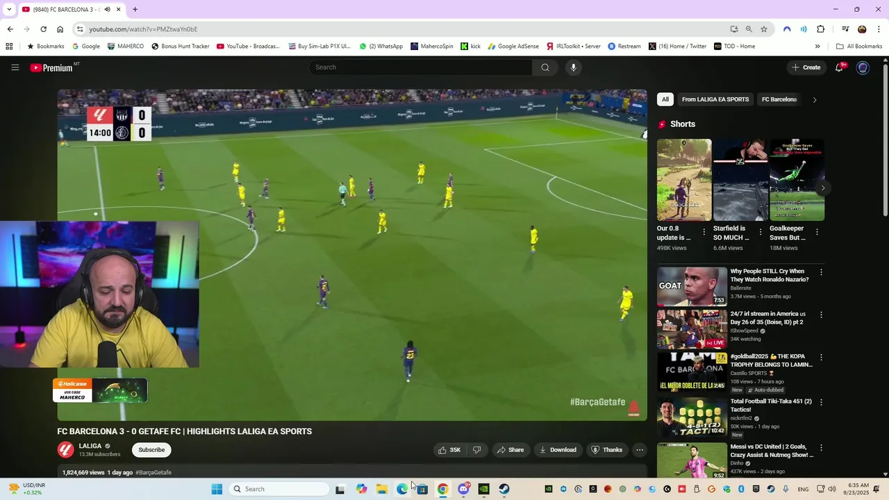Viewport: 889px width, 500px height.
Task: Click the Share button
Action: tap(510, 450)
